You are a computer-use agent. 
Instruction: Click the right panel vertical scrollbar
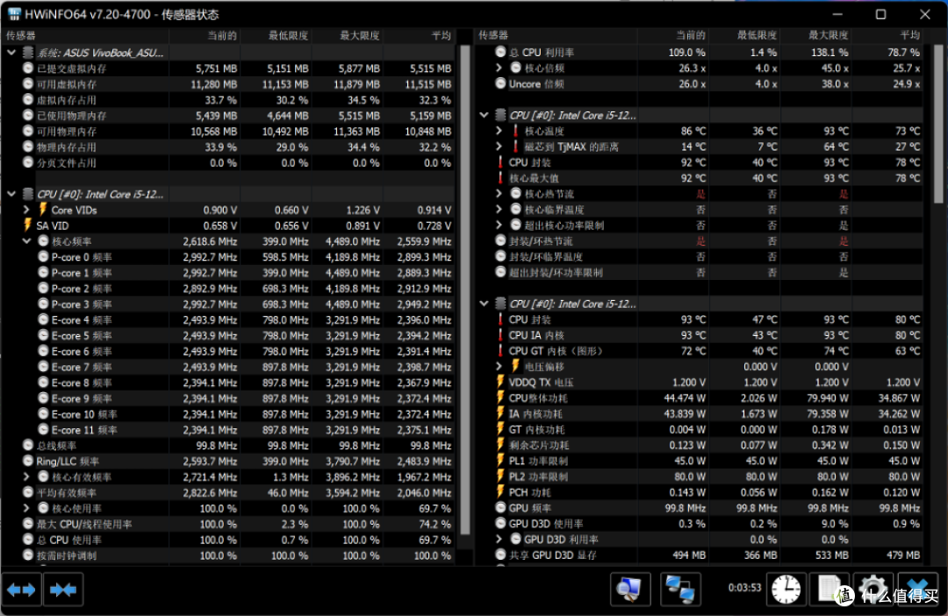point(938,124)
